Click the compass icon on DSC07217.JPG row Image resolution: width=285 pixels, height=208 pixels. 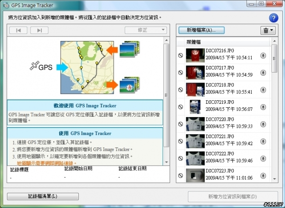tap(263, 73)
